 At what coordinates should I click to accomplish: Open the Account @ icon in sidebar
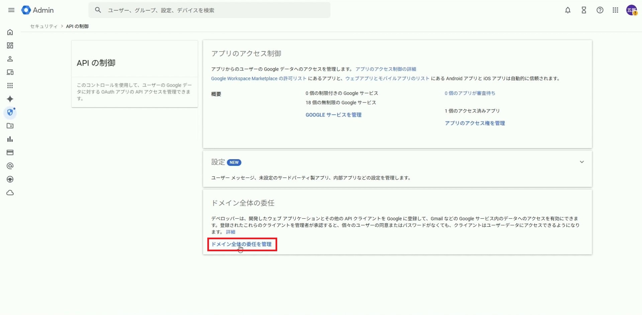[10, 166]
